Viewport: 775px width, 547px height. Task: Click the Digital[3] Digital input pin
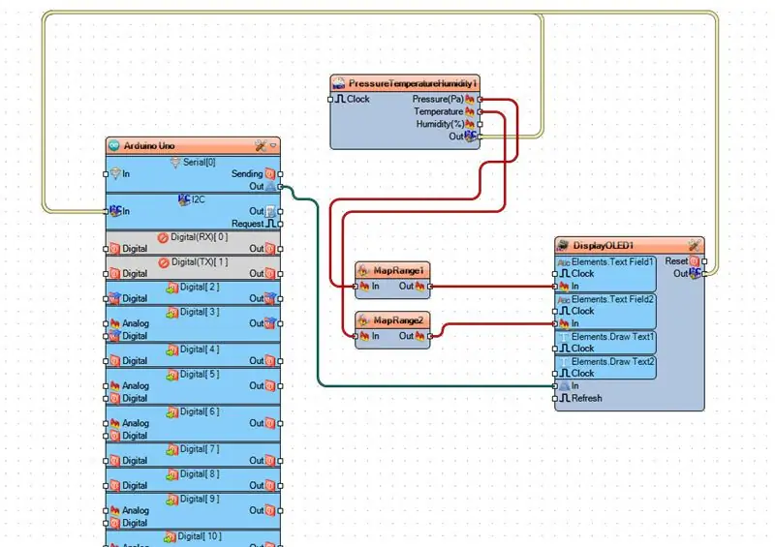click(106, 336)
